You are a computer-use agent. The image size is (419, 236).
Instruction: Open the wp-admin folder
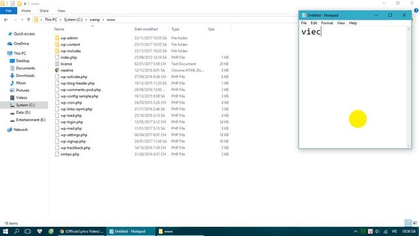[69, 38]
